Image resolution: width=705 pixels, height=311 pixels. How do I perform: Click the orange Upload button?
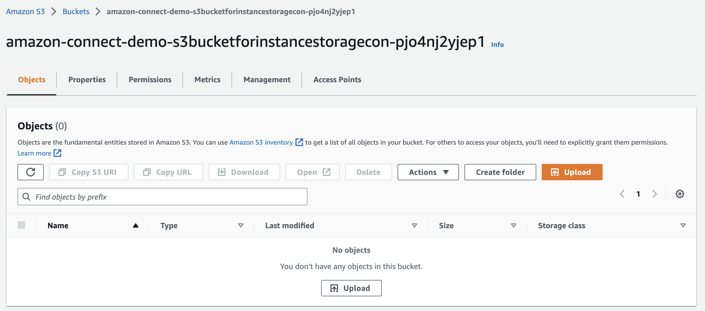point(572,172)
